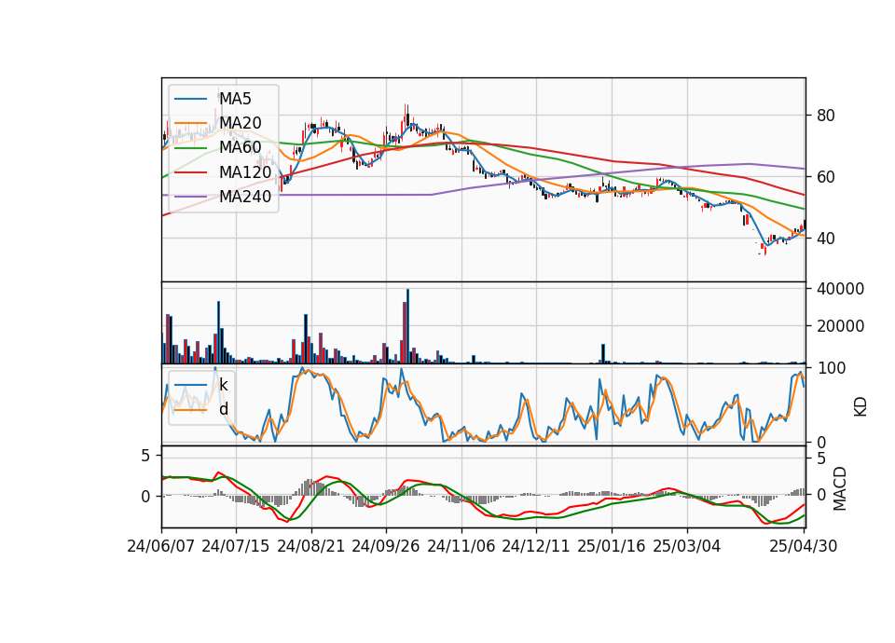The image size is (895, 643).
Task: Click the 24/11/06 date tick label
Action: pos(461,546)
